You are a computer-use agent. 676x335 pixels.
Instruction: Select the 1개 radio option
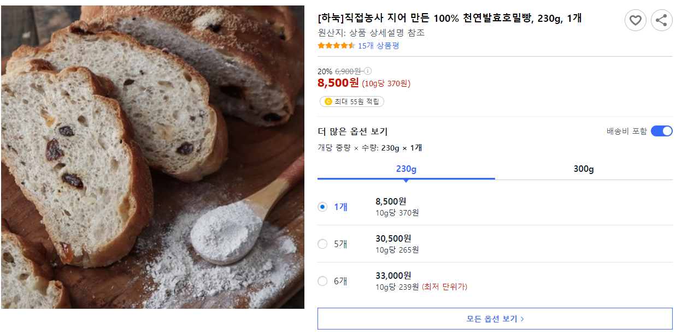(322, 207)
